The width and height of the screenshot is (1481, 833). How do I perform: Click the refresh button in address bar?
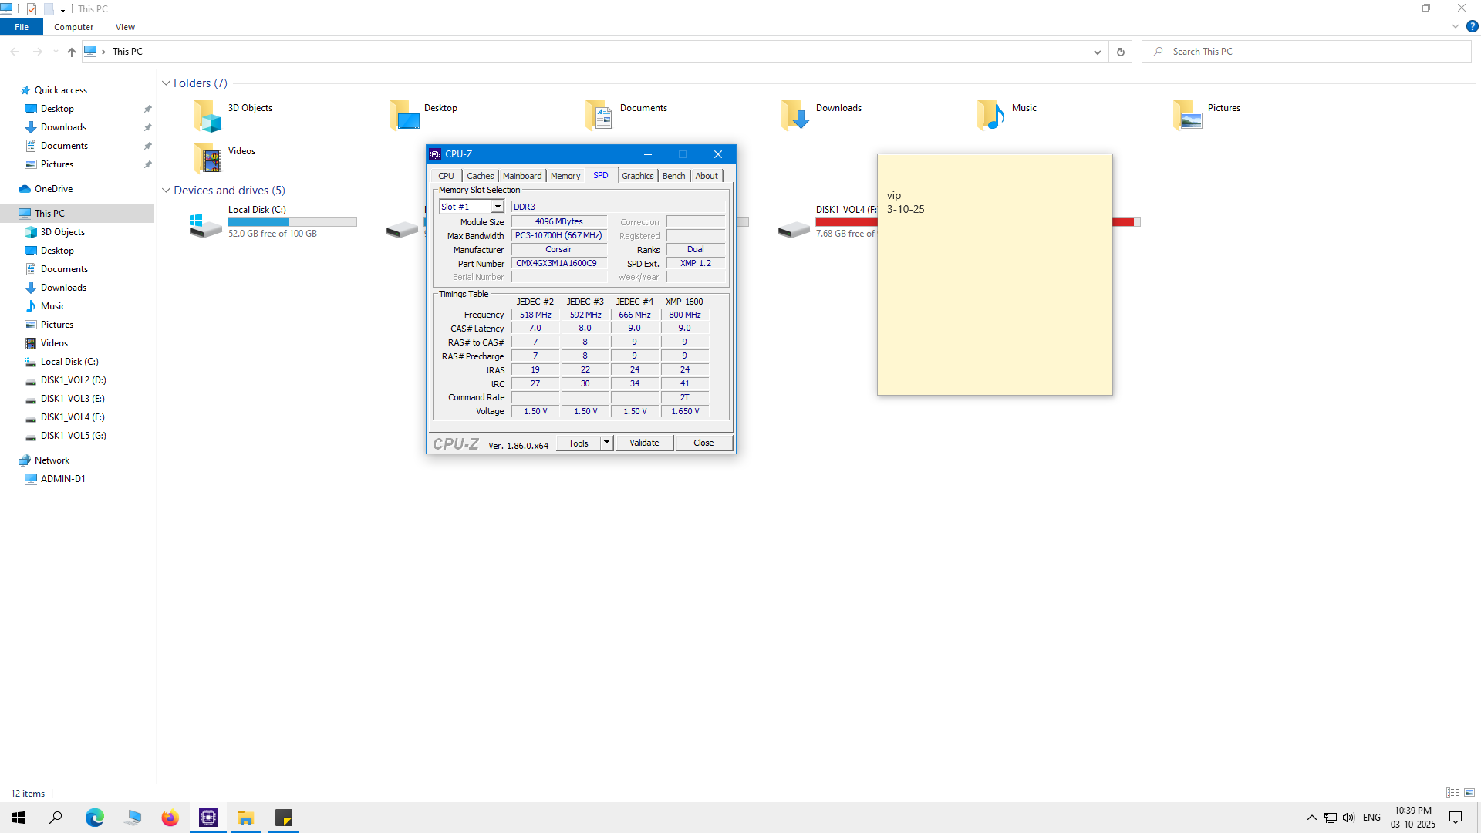[x=1120, y=52]
